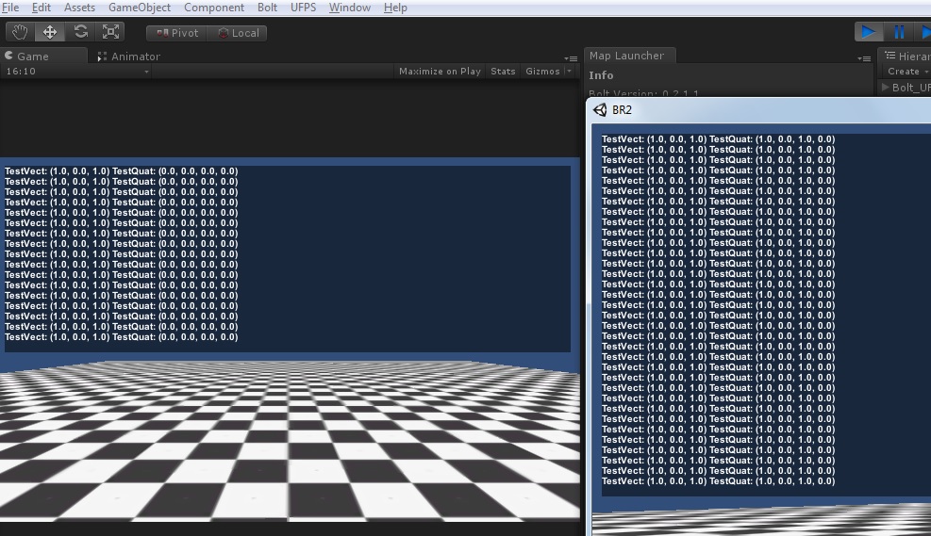Toggle Local handle rotation
The width and height of the screenshot is (931, 536).
[238, 33]
